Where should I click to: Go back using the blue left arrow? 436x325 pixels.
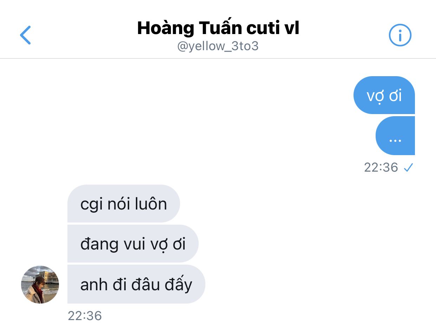pos(25,35)
